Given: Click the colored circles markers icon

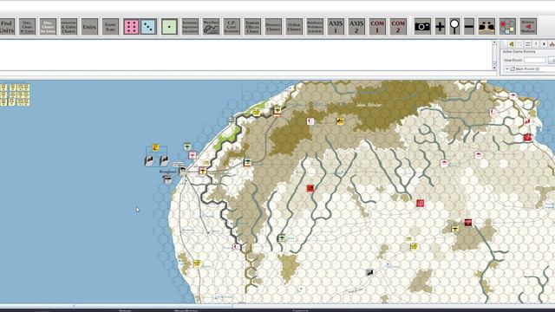Looking at the screenshot, I should (x=507, y=27).
